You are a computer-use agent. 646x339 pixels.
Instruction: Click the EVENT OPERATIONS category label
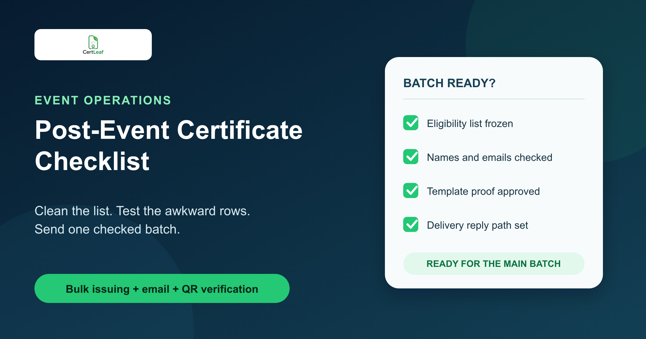pyautogui.click(x=103, y=100)
